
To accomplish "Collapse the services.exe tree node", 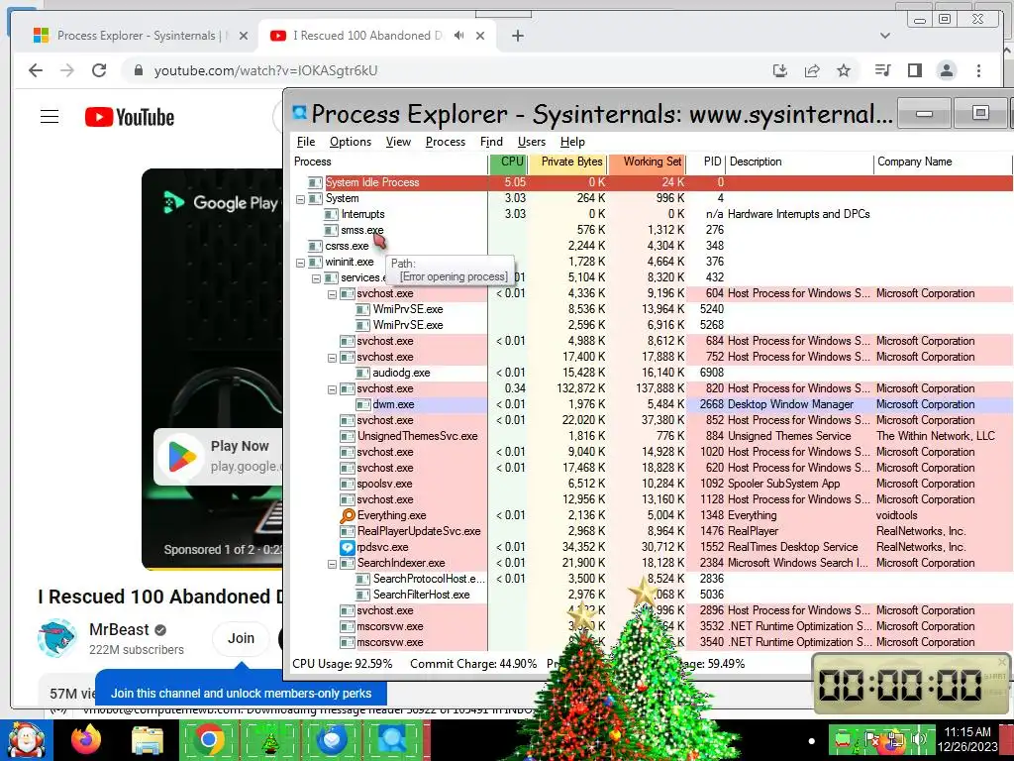I will click(316, 278).
